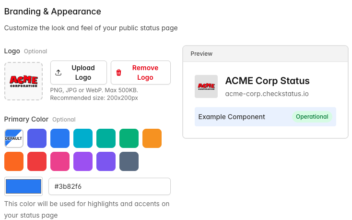Viewport: 352px width, 220px height.
Task: Choose the teal color swatch
Action: pos(106,138)
